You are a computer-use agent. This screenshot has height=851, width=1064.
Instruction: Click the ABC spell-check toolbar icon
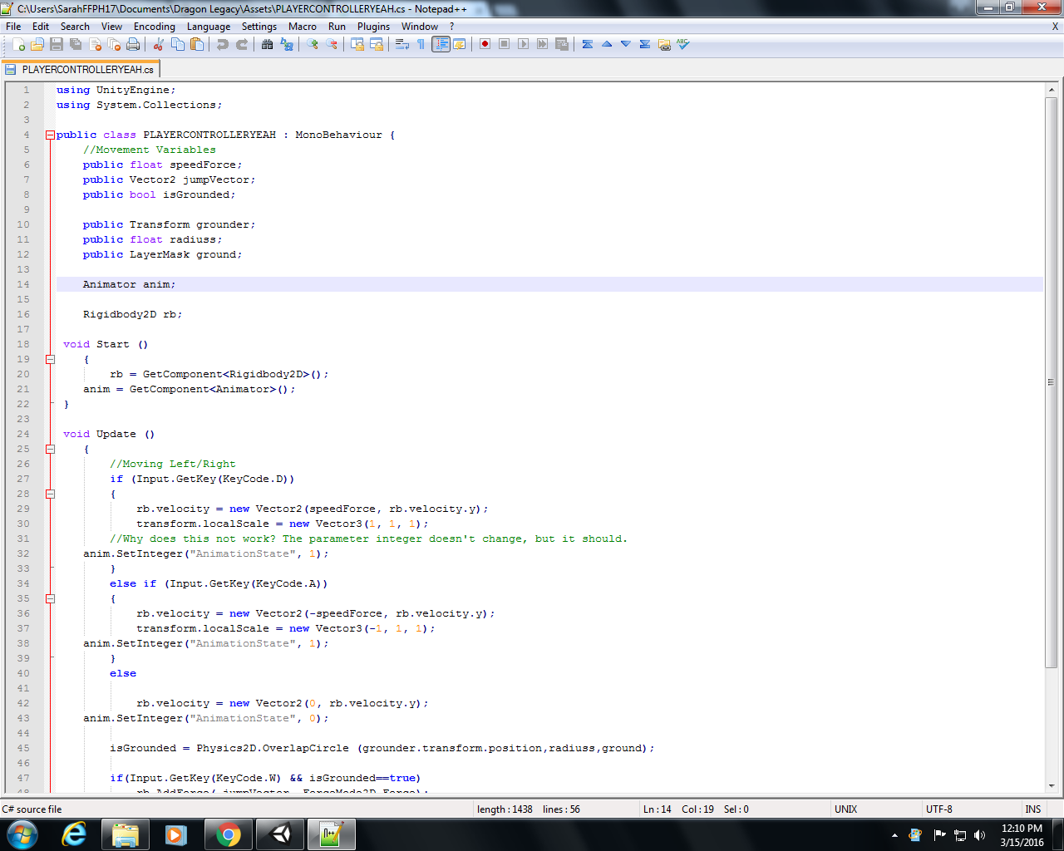683,44
